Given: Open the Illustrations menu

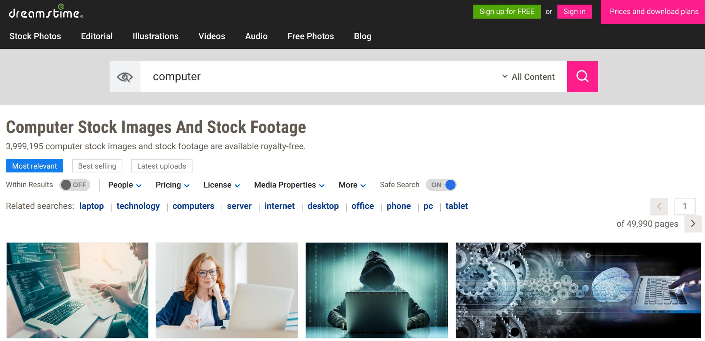Looking at the screenshot, I should point(155,36).
